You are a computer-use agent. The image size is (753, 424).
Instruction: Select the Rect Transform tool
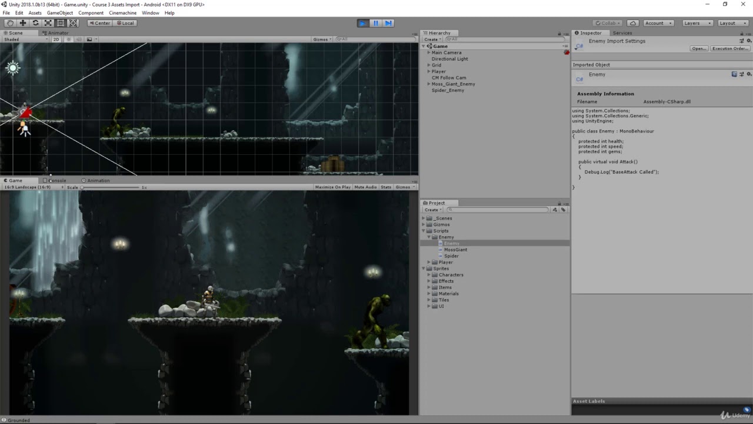click(x=61, y=23)
